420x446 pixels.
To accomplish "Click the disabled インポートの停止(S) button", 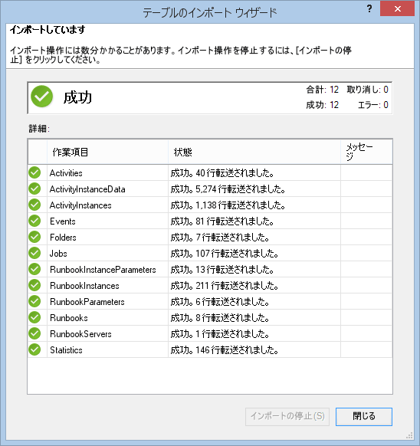I will 287,417.
